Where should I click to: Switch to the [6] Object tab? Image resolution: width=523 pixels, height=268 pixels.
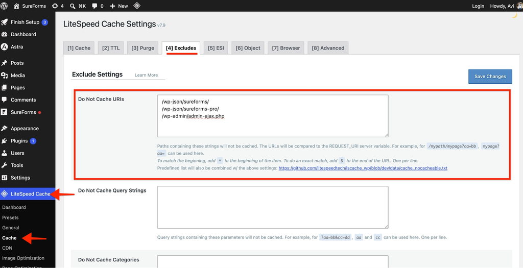(248, 48)
